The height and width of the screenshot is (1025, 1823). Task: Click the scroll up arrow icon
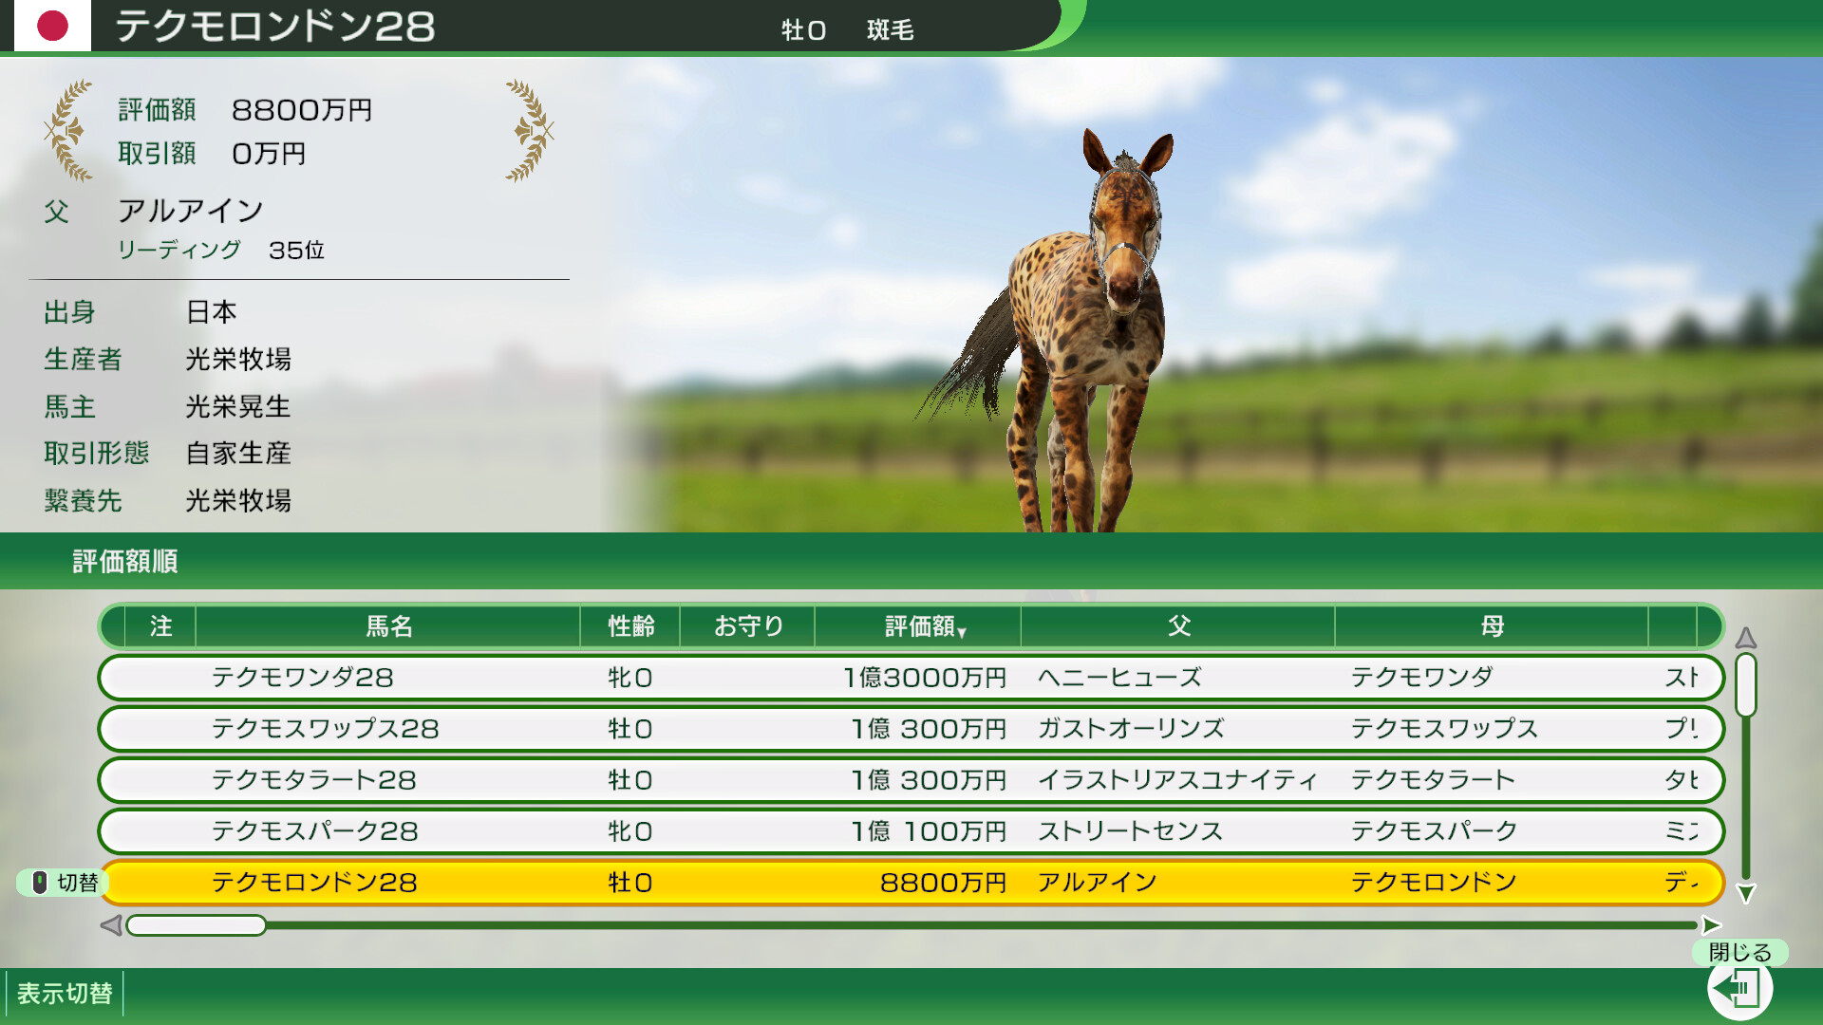pos(1745,638)
